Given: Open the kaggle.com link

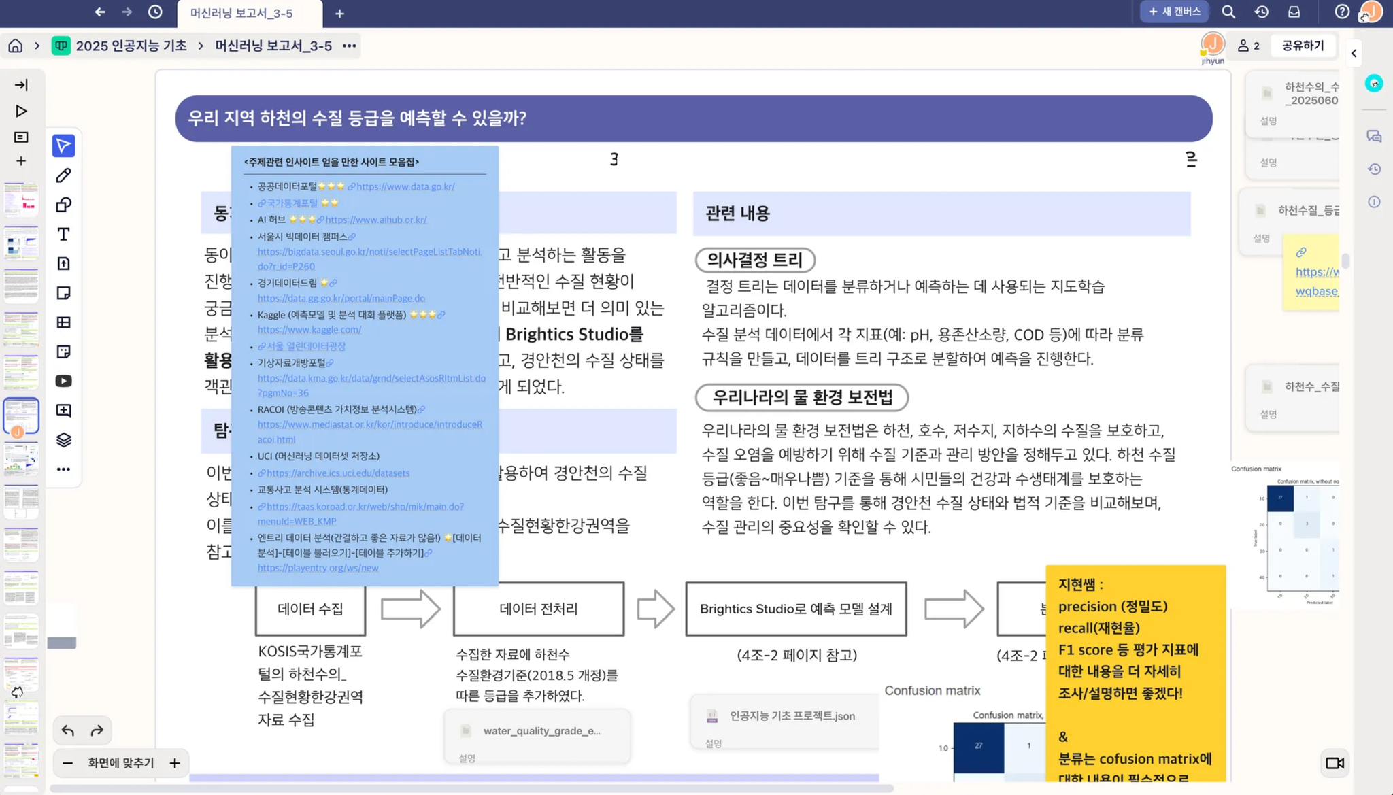Looking at the screenshot, I should (309, 330).
